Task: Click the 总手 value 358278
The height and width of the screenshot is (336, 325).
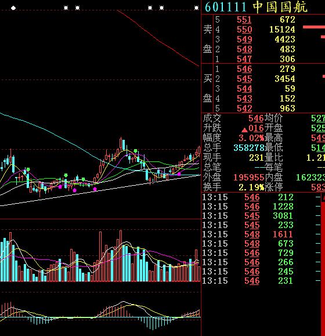Action: pyautogui.click(x=248, y=148)
